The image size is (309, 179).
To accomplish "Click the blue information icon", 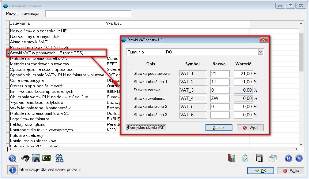I will tap(13, 170).
